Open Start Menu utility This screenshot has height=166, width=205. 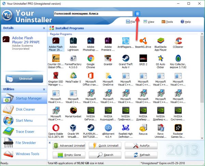24,120
